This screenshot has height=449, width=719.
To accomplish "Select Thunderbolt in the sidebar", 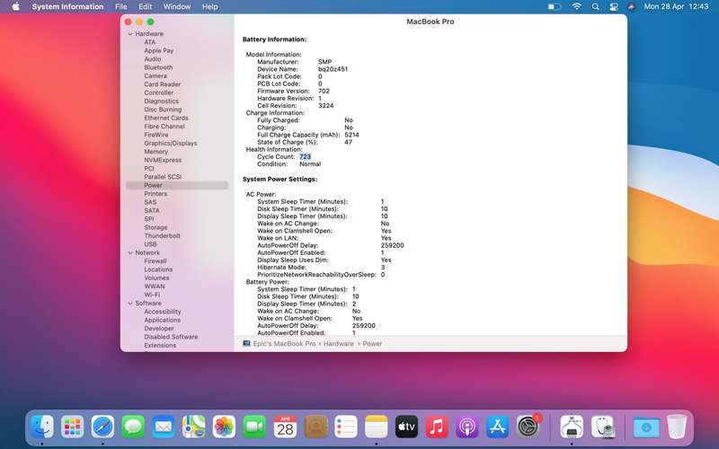I will tap(162, 236).
